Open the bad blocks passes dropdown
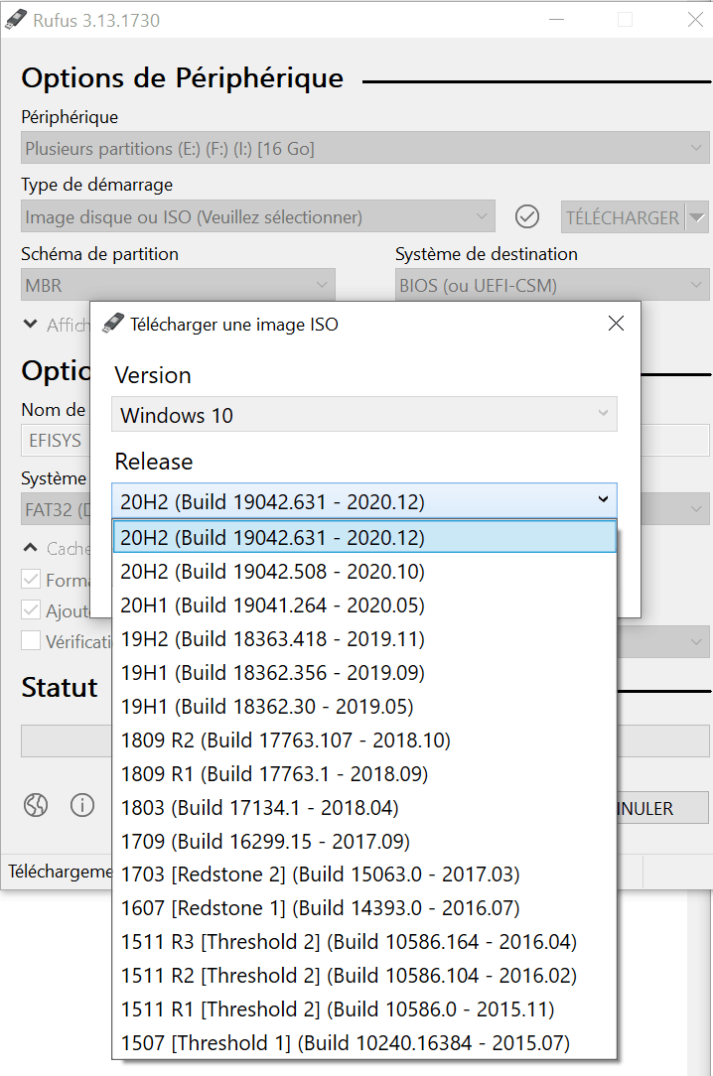 coord(663,641)
